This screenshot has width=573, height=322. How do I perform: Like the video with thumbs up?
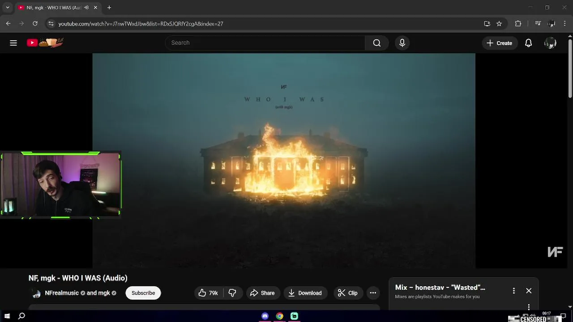pos(208,293)
